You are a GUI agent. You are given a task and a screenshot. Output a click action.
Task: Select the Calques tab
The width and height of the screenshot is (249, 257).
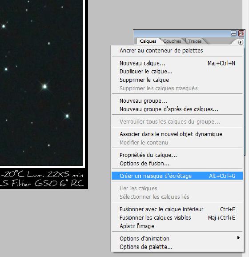click(x=148, y=41)
